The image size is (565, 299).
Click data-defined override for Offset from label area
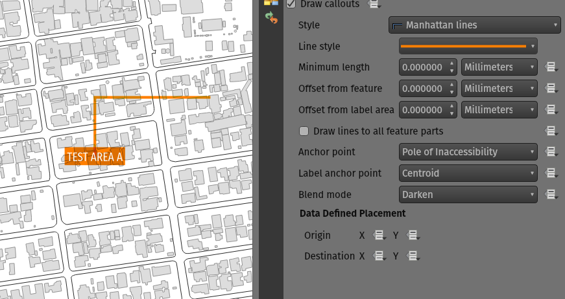(x=551, y=109)
